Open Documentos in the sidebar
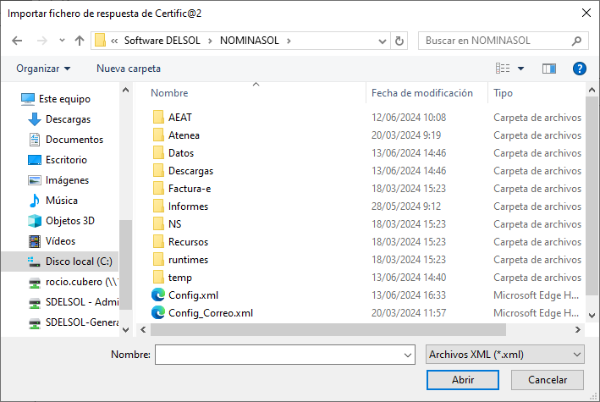Image resolution: width=600 pixels, height=402 pixels. pyautogui.click(x=74, y=140)
